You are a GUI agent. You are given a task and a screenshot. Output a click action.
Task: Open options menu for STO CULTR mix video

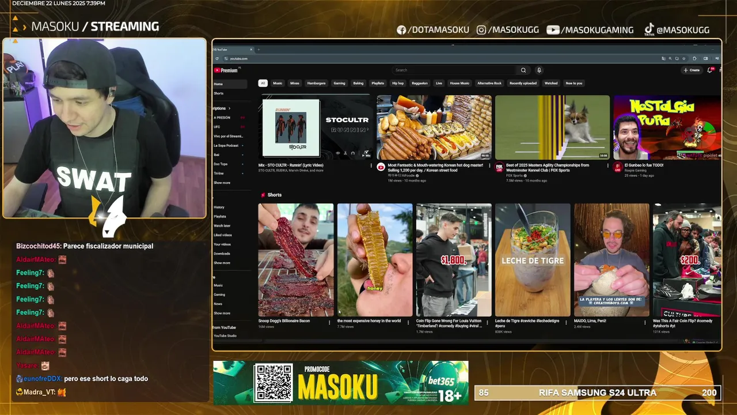(x=371, y=165)
